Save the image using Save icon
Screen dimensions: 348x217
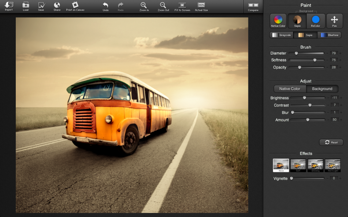[41, 5]
